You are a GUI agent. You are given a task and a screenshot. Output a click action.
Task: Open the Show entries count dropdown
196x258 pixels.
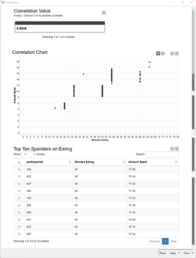[x=28, y=154]
